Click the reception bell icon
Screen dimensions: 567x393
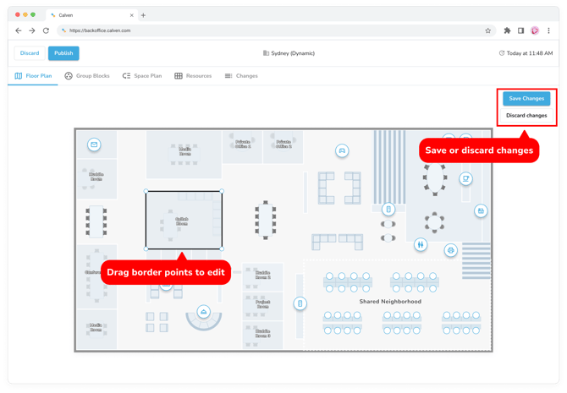(x=203, y=312)
